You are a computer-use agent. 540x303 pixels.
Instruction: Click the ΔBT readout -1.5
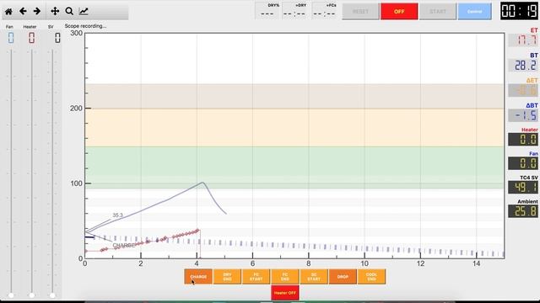(523, 115)
